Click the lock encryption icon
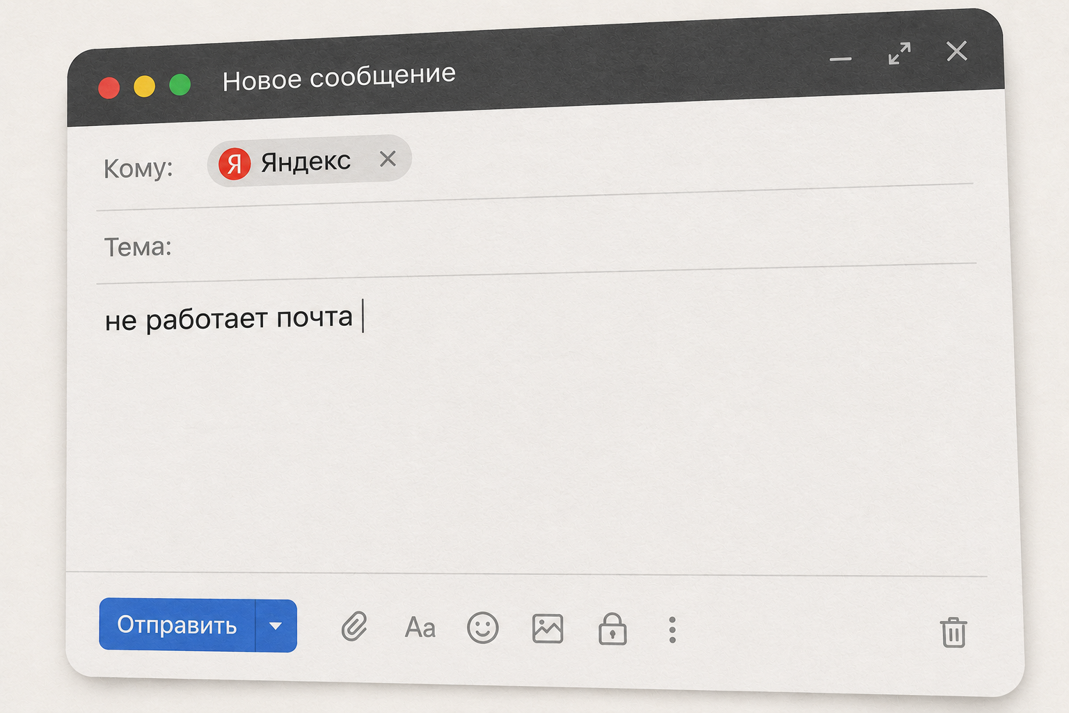Screen dimensions: 1069x713 (612, 629)
